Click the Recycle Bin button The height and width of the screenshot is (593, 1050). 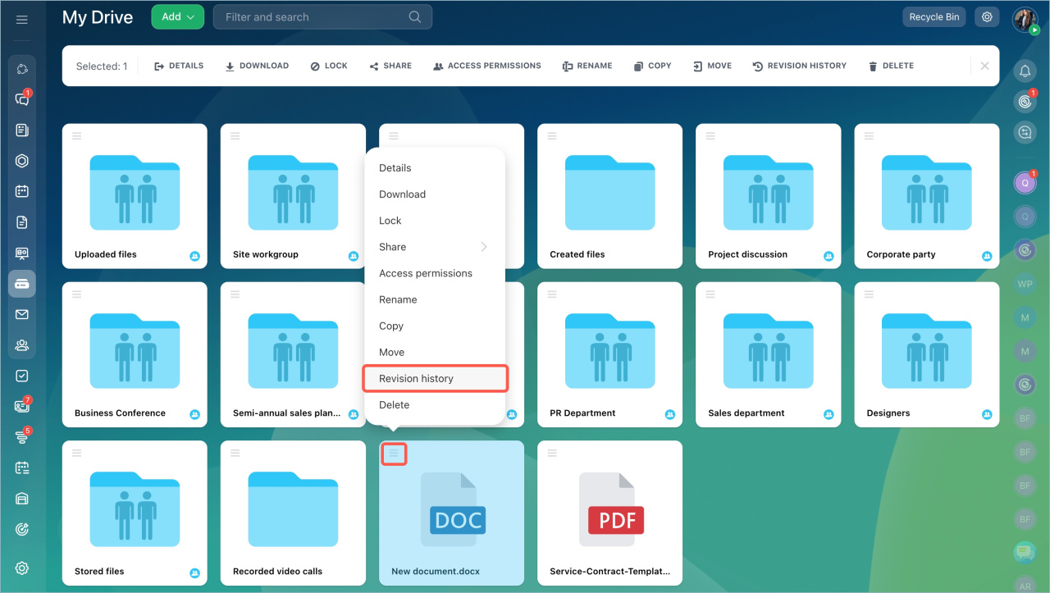[x=934, y=17]
